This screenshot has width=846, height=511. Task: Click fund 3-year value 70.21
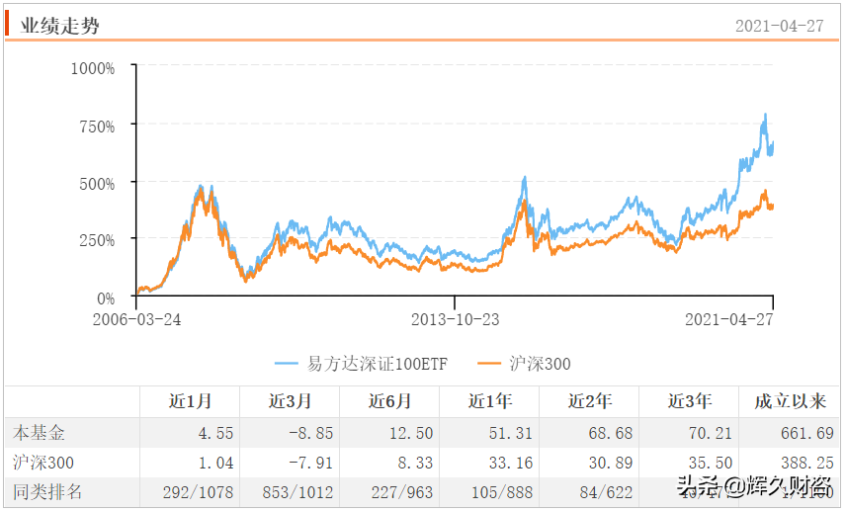tap(710, 433)
